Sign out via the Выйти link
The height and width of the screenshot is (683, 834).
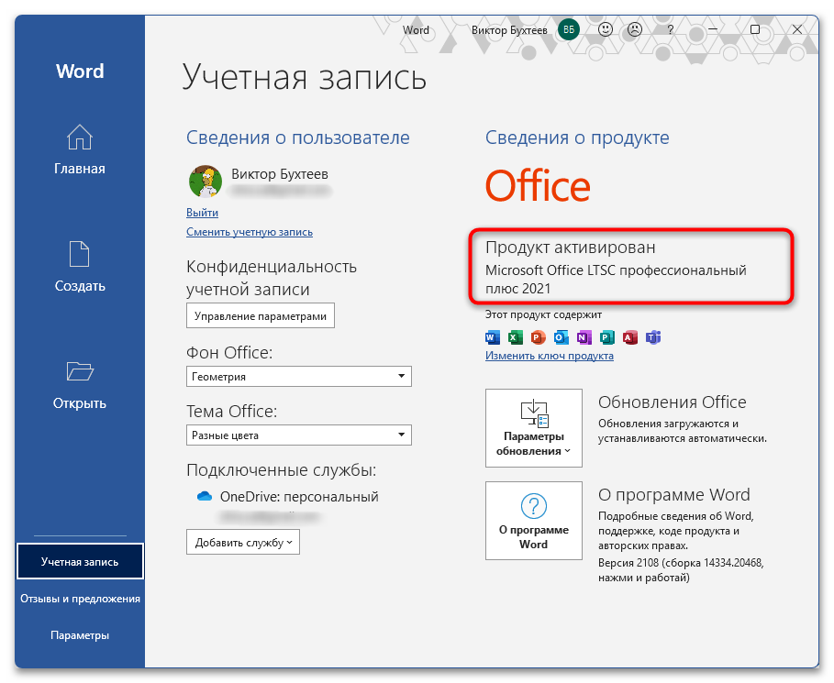click(201, 212)
